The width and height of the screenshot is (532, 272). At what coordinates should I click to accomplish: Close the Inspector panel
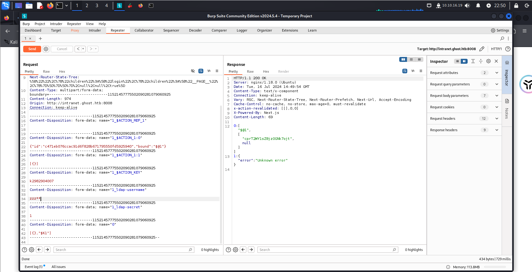point(496,61)
